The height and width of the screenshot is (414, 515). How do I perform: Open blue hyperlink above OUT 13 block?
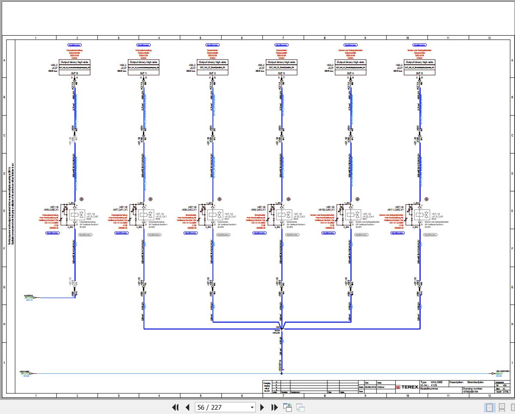[282, 45]
